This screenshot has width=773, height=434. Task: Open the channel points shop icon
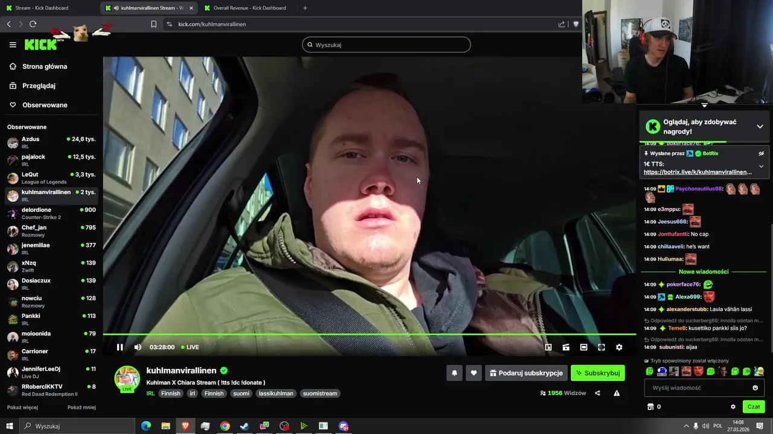tap(650, 407)
